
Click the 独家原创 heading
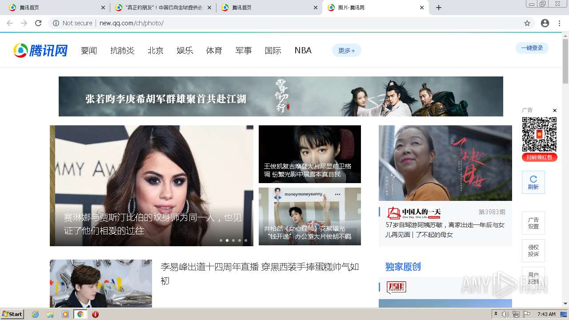click(x=403, y=267)
